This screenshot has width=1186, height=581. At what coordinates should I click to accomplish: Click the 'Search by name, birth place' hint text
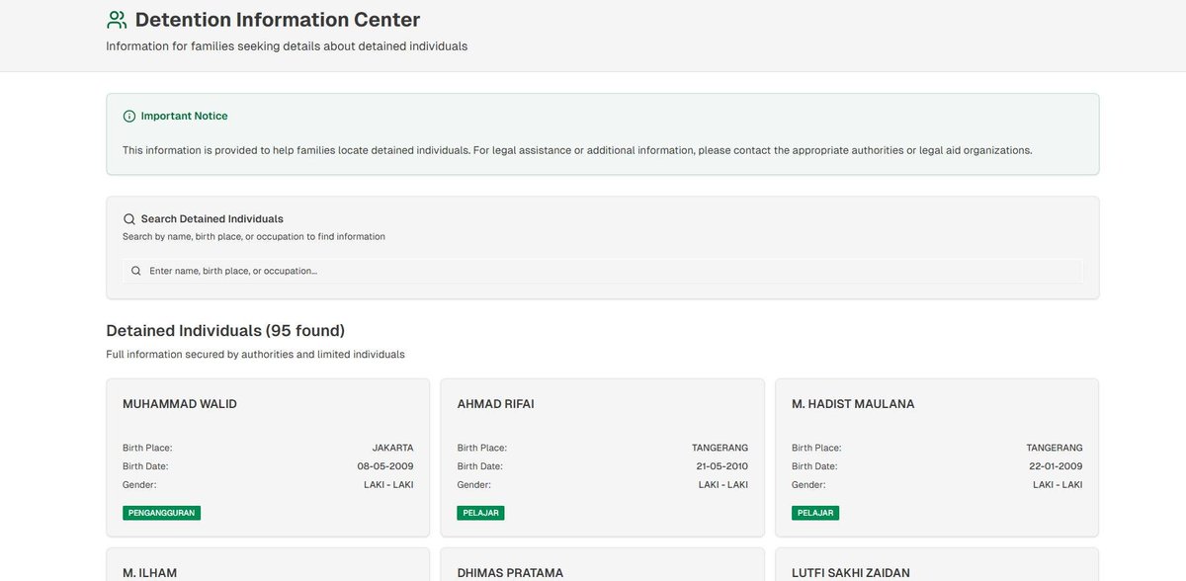(x=254, y=237)
